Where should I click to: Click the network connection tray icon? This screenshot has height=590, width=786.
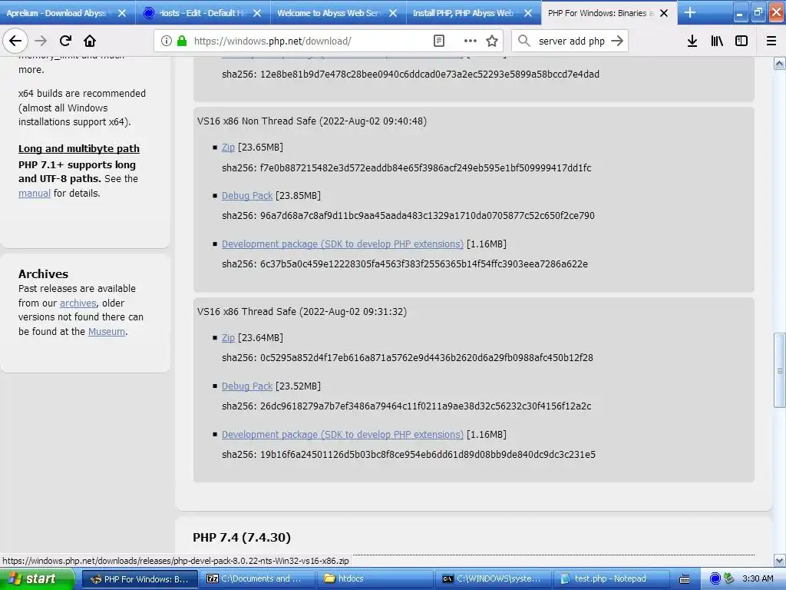(729, 578)
